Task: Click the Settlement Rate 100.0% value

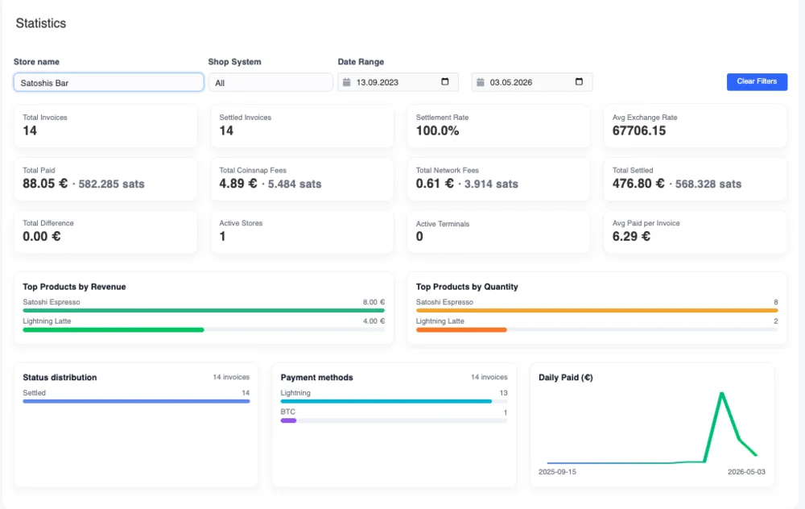Action: (x=437, y=131)
